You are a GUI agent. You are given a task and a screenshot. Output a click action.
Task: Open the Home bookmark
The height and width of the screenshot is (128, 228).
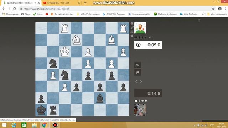tap(38, 14)
